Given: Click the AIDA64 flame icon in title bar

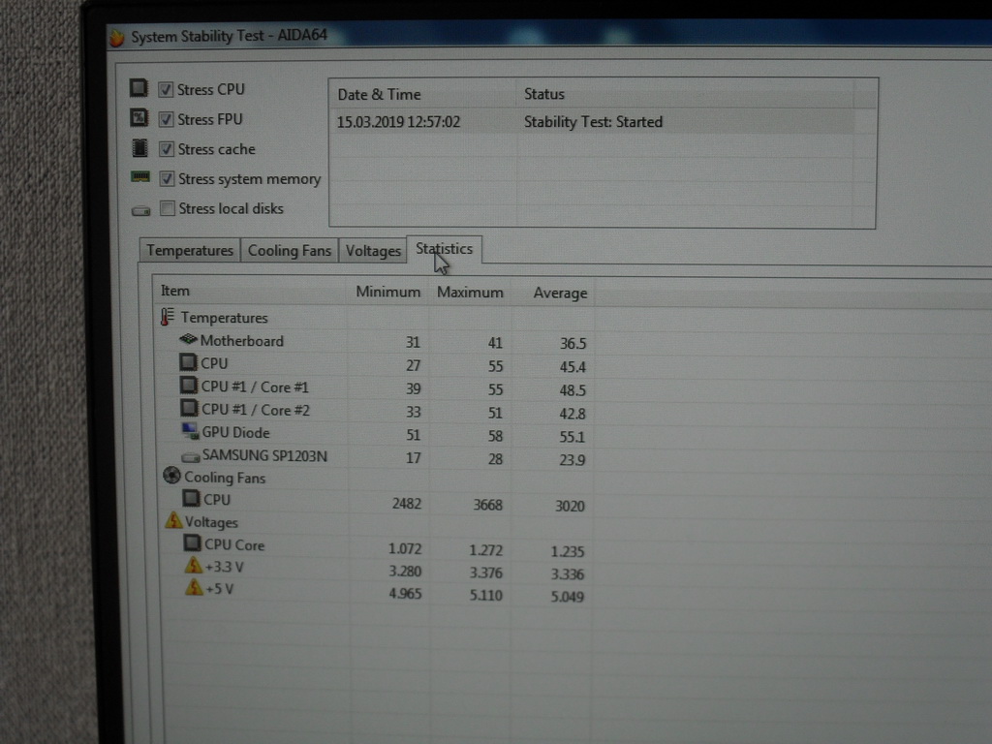Looking at the screenshot, I should coord(117,38).
